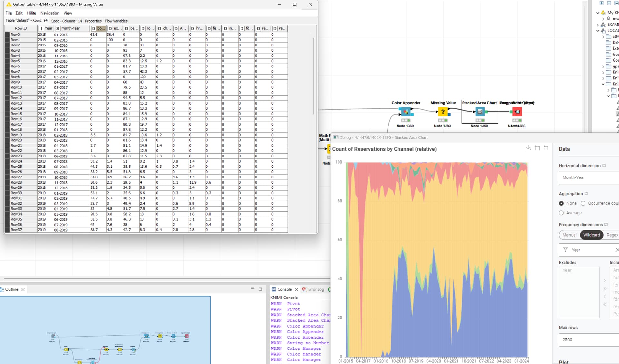Click the flow variable icon beside Aggregation
The height and width of the screenshot is (364, 619).
[x=586, y=194]
